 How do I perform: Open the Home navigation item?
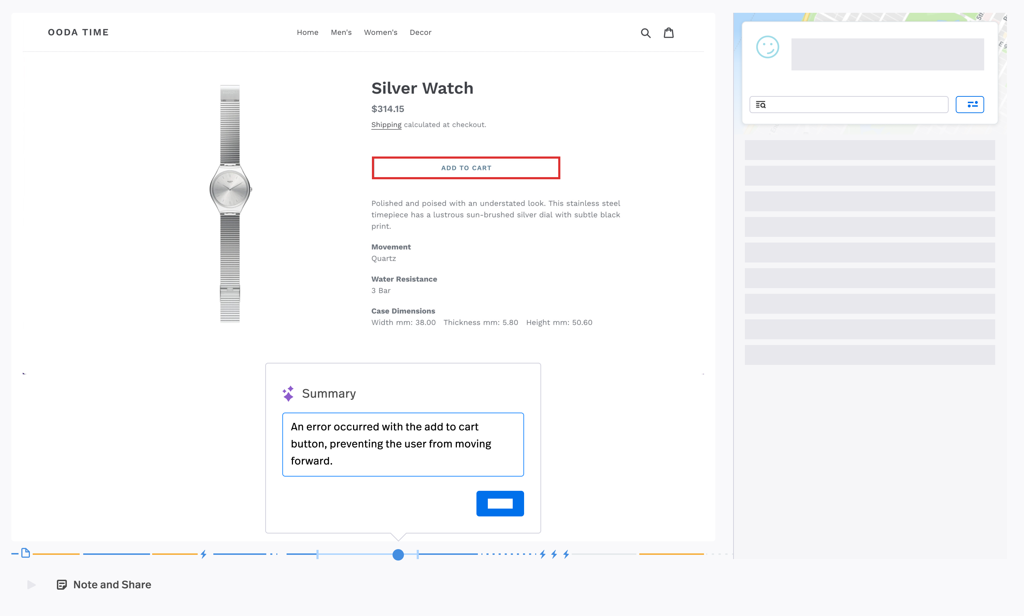pyautogui.click(x=308, y=32)
